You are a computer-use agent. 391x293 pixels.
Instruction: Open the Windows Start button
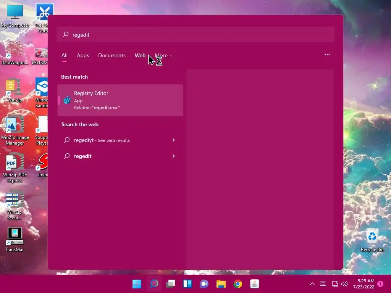tap(137, 284)
